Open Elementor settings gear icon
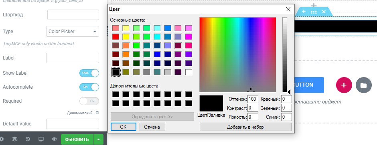This screenshot has width=377, height=145. tap(2, 139)
